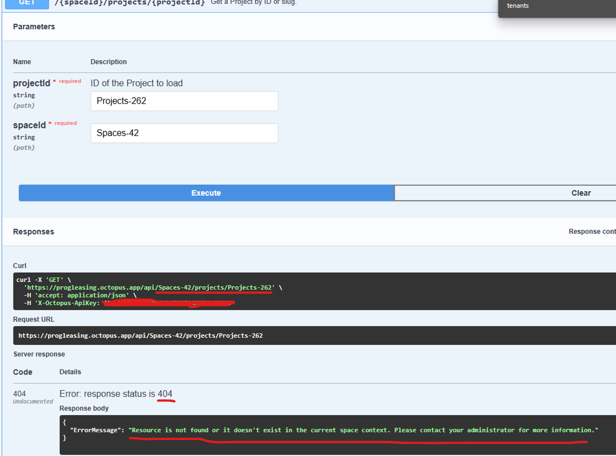Click the 404 status code label
This screenshot has width=616, height=456.
19,393
